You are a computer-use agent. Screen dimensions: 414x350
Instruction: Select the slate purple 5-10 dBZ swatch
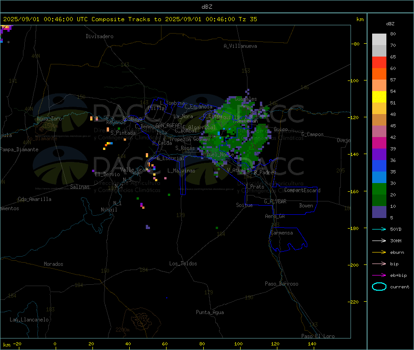[379, 212]
